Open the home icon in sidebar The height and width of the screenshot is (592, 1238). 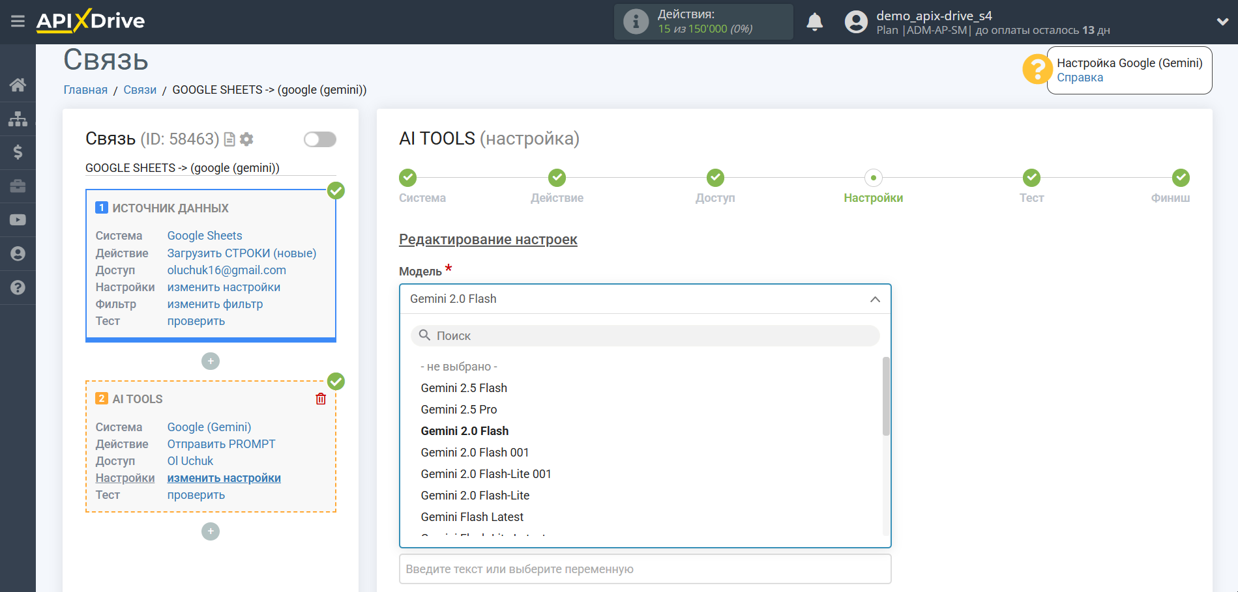point(18,85)
